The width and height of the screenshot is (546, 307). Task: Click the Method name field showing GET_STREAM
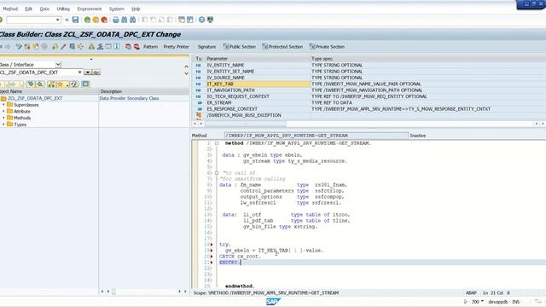[317, 136]
